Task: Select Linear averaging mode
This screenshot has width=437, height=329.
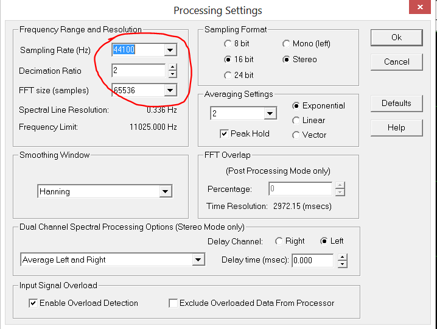Action: (x=296, y=121)
